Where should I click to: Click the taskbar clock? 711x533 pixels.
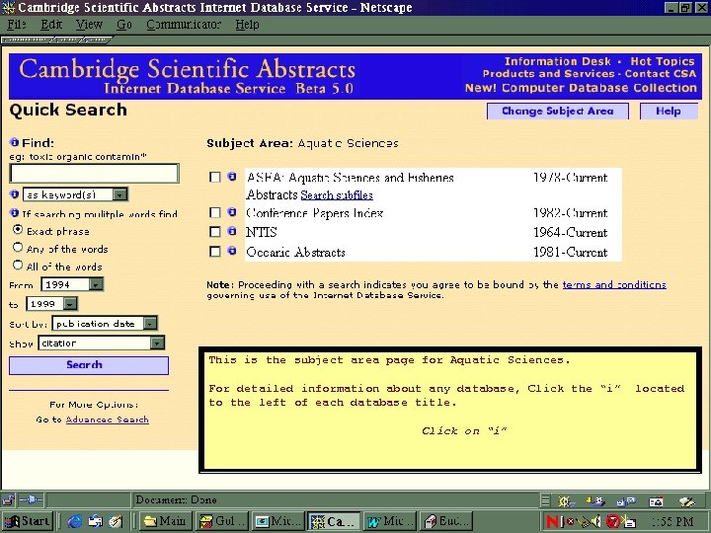click(x=672, y=522)
